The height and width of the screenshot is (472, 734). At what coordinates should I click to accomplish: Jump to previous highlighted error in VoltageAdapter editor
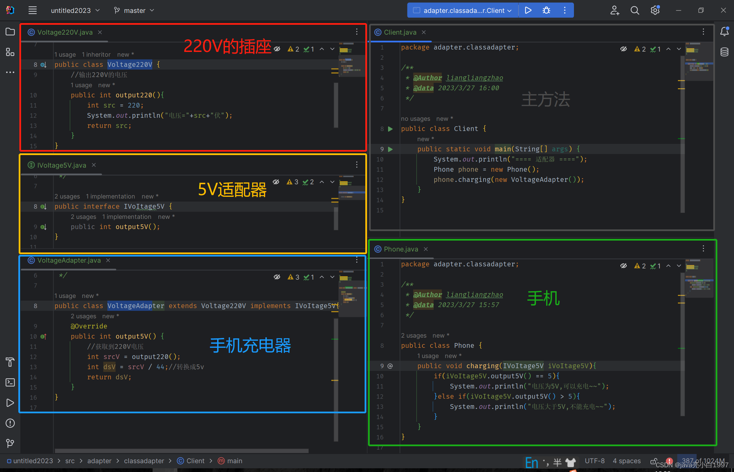click(322, 277)
